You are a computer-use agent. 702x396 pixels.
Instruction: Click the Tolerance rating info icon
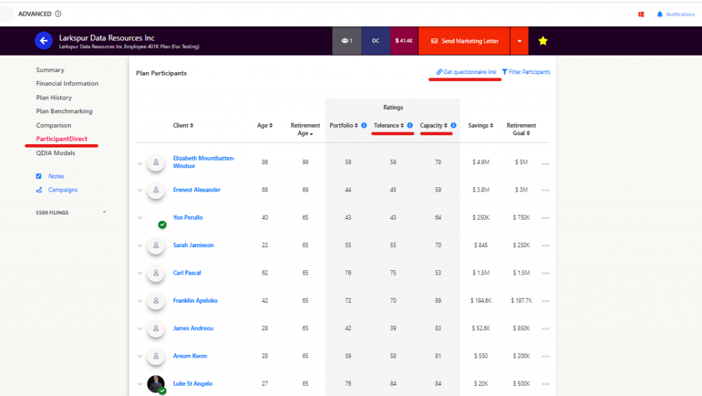pyautogui.click(x=410, y=126)
